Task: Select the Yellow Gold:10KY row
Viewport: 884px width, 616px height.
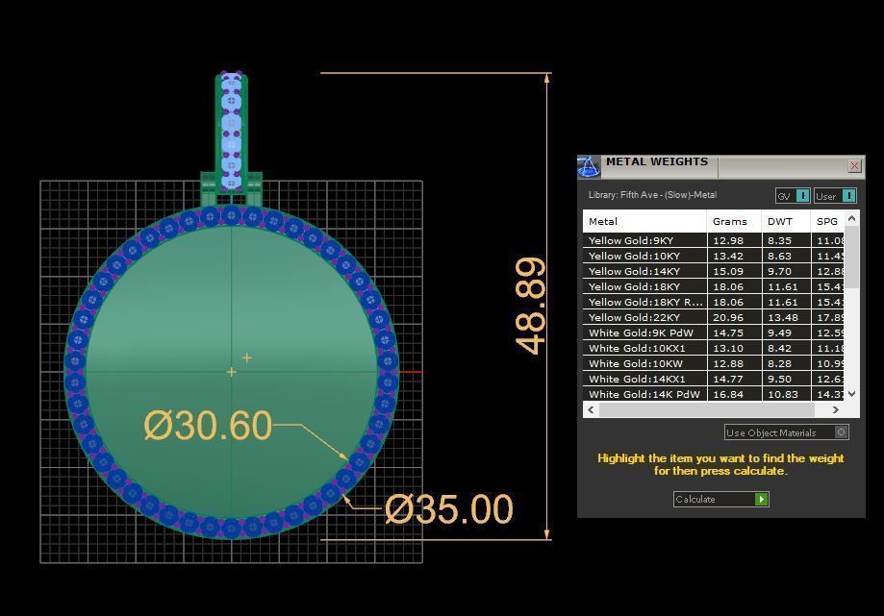Action: (713, 256)
